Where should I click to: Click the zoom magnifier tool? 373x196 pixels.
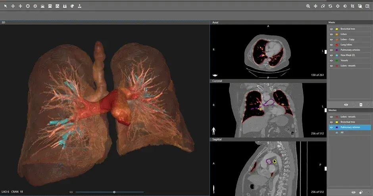(308, 6)
